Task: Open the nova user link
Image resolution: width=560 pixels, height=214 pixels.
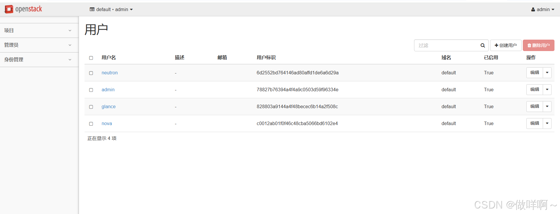Action: (x=107, y=123)
